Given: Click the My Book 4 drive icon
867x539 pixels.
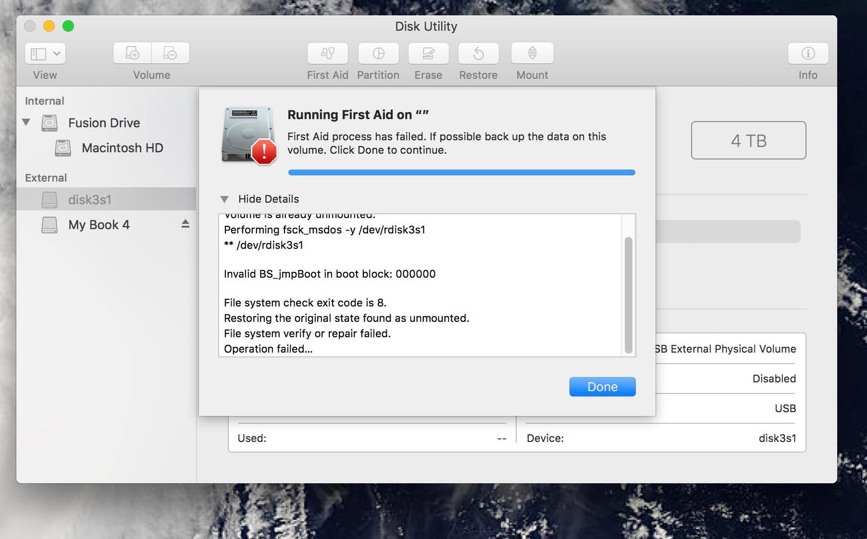Looking at the screenshot, I should coord(50,225).
